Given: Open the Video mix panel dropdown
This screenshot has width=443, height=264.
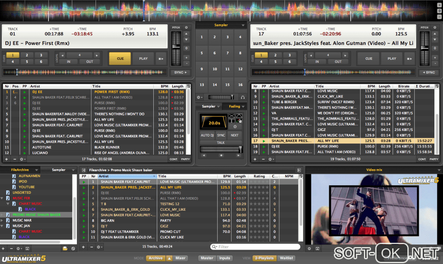Looking at the screenshot, I should tap(439, 170).
